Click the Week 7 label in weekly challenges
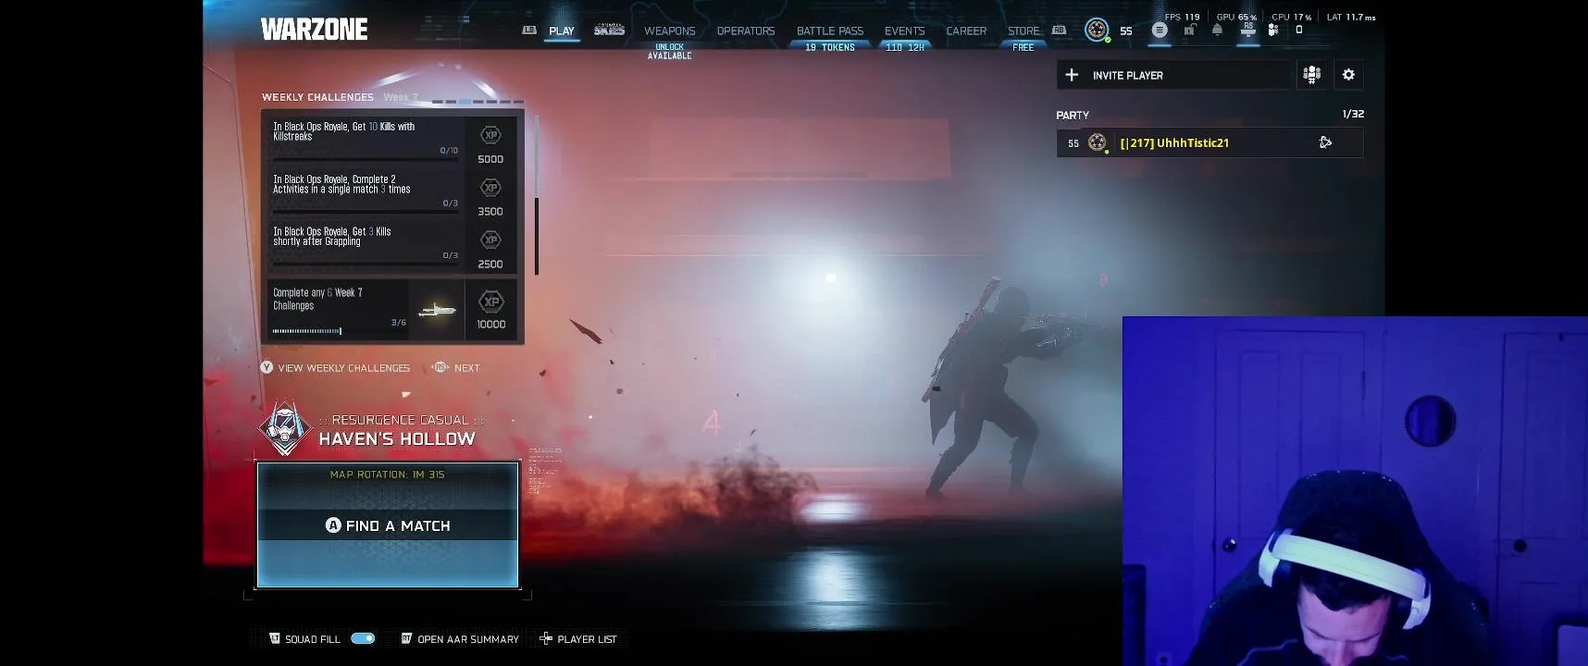The width and height of the screenshot is (1588, 666). 401,97
